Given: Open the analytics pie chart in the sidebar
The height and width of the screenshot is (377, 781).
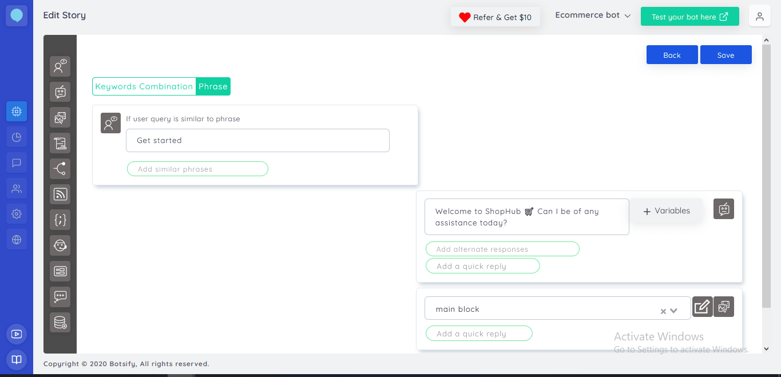Looking at the screenshot, I should tap(17, 137).
